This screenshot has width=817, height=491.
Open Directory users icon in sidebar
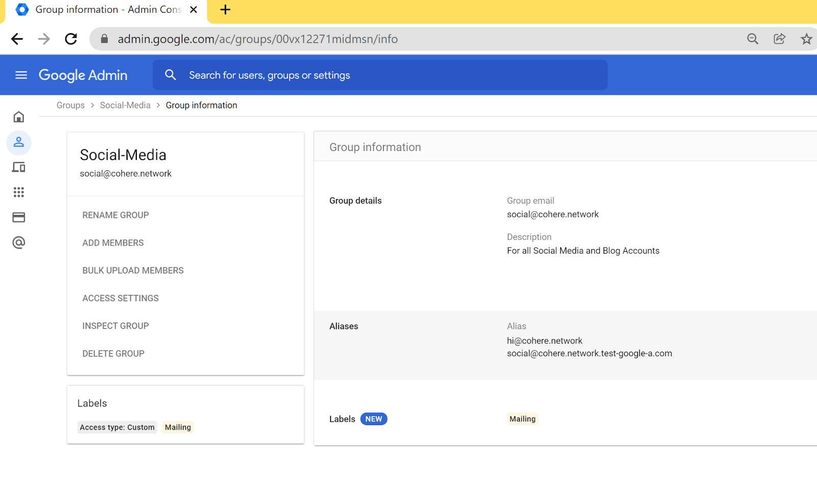click(x=19, y=142)
